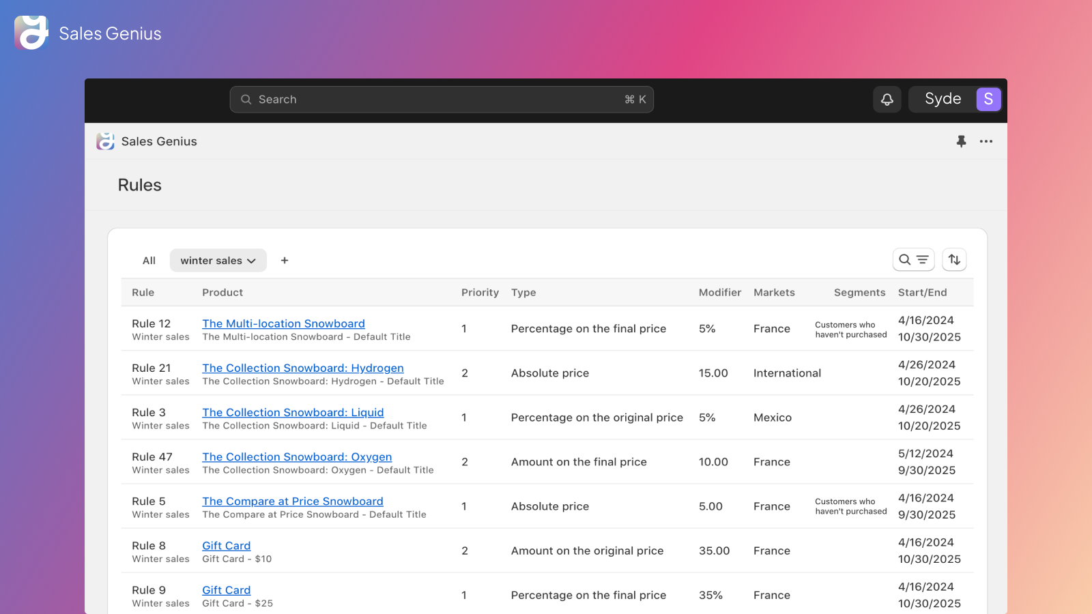Click the Sales Genius logo in the embedded header
This screenshot has height=614, width=1092.
(x=105, y=141)
